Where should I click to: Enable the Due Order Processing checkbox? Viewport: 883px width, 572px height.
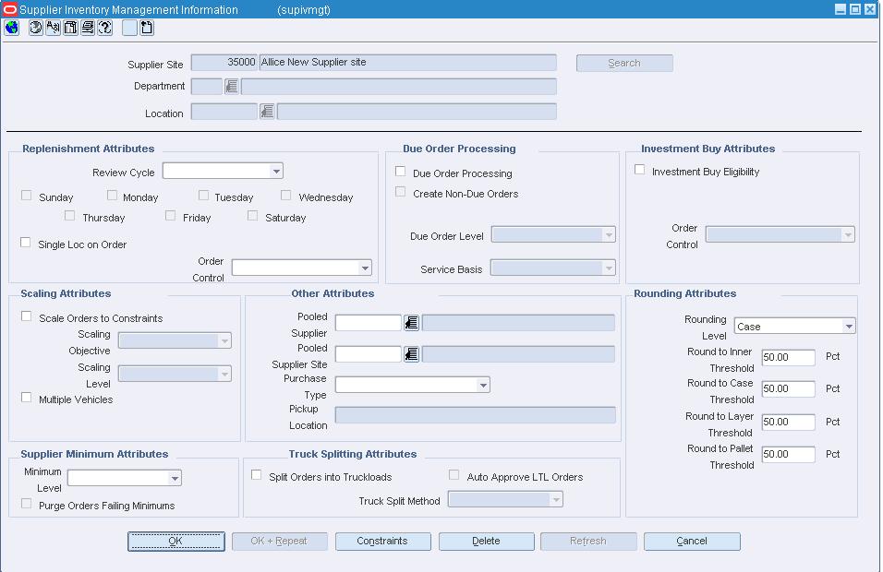(400, 171)
